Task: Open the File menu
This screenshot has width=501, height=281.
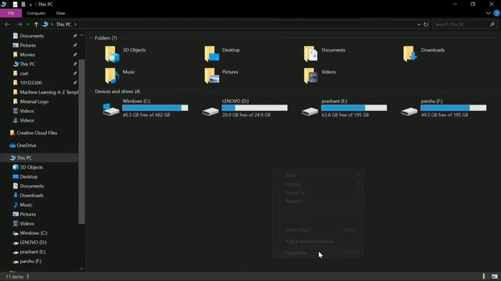Action: [11, 13]
